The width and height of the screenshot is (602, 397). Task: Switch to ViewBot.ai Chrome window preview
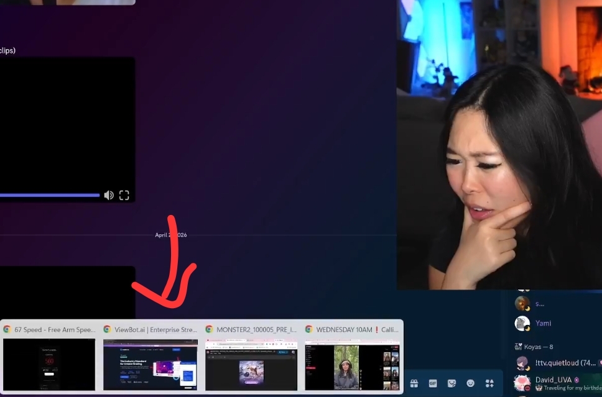(x=150, y=365)
